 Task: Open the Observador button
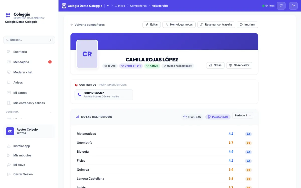tap(239, 65)
